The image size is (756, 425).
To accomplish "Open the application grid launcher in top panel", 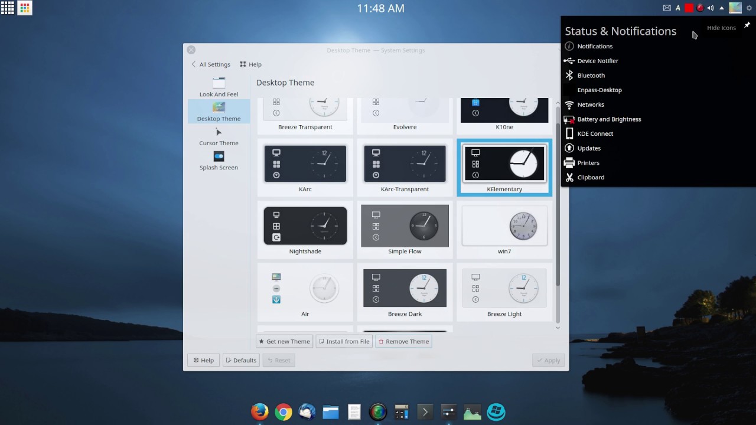I will tap(7, 8).
